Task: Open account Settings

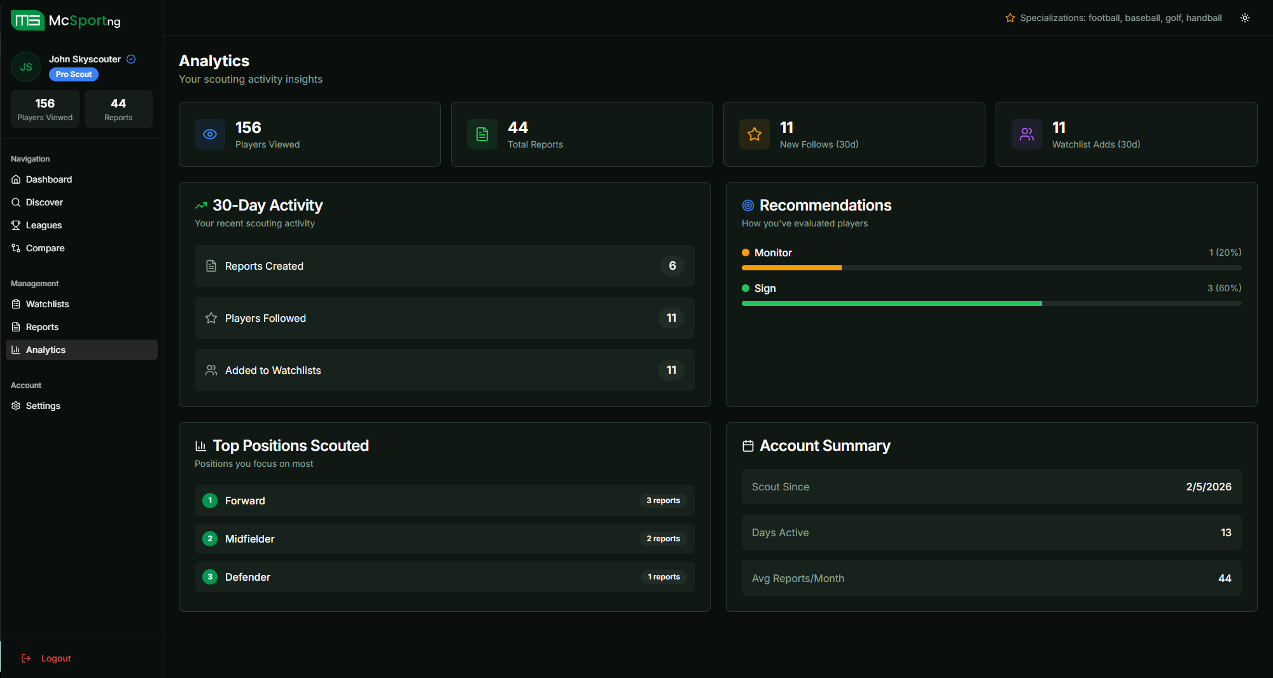Action: (43, 406)
